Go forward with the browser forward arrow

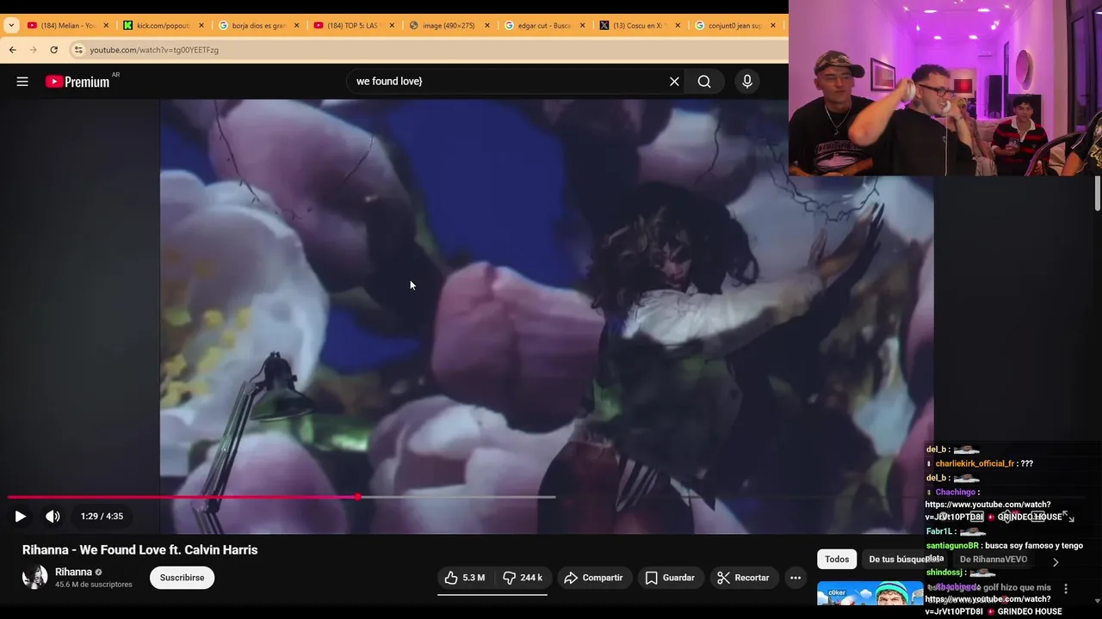pos(33,50)
